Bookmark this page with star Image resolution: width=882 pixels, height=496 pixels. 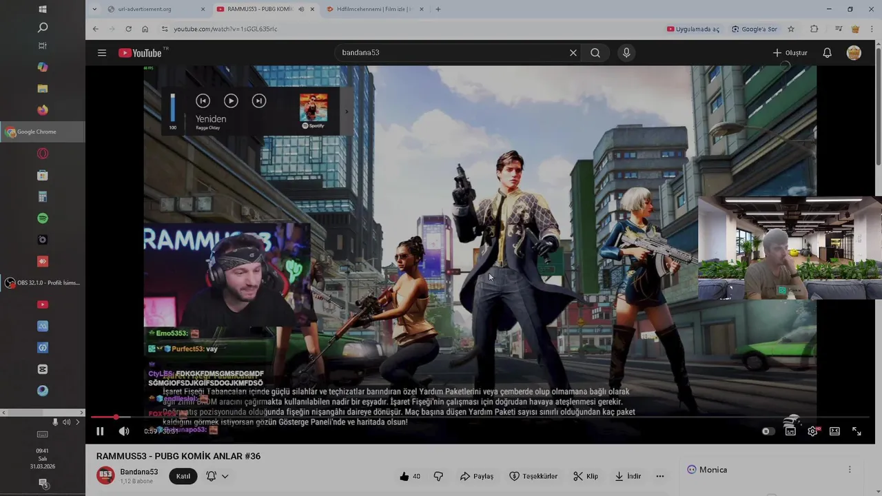click(791, 29)
